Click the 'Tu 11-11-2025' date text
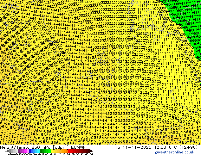This screenshot has width=201, height=155. pos(133,147)
